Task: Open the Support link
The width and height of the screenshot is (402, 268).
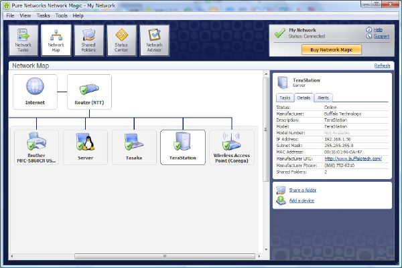Action: point(381,36)
